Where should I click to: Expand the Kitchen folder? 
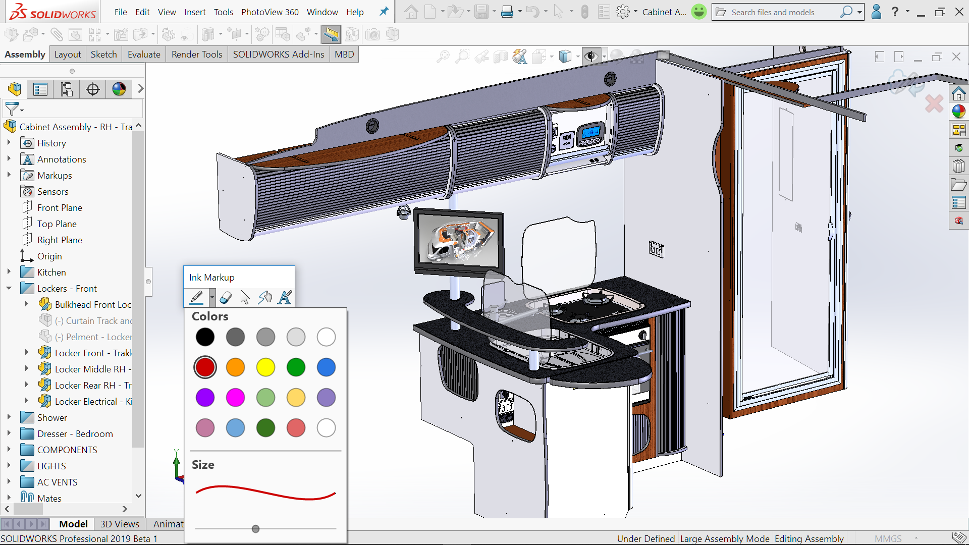click(x=9, y=272)
